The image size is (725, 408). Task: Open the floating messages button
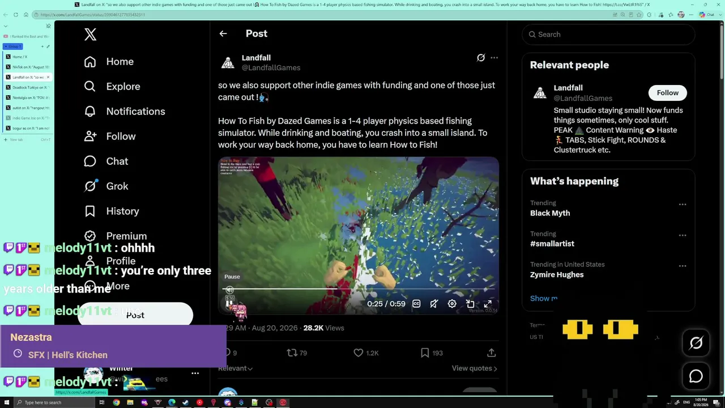pos(696,376)
